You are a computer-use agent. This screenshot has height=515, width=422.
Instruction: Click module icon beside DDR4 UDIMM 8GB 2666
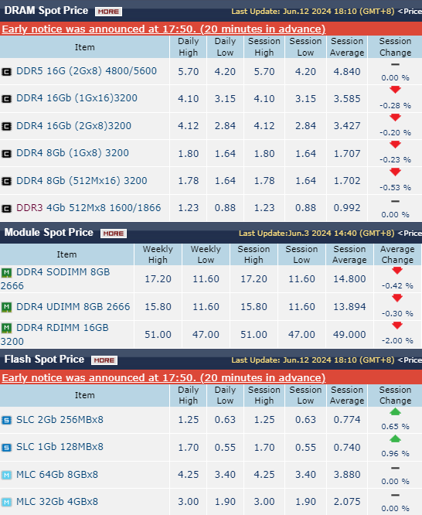coord(6,307)
